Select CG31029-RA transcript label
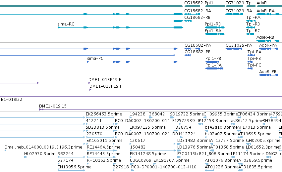Image resolution: width=282 pixels, height=172 pixels. tap(239, 11)
